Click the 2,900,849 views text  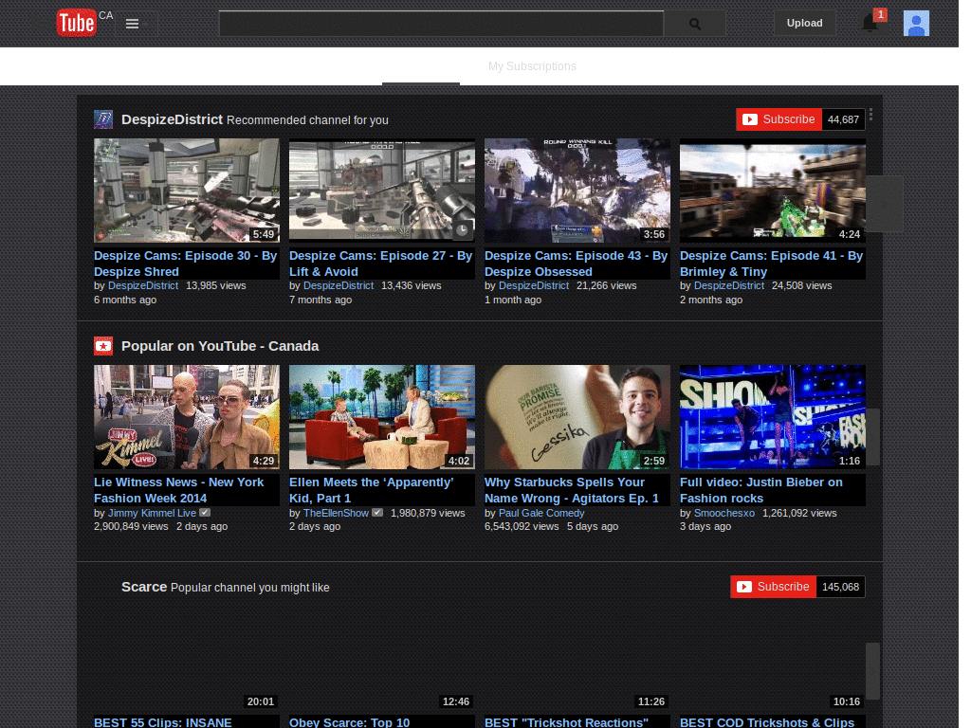131,526
